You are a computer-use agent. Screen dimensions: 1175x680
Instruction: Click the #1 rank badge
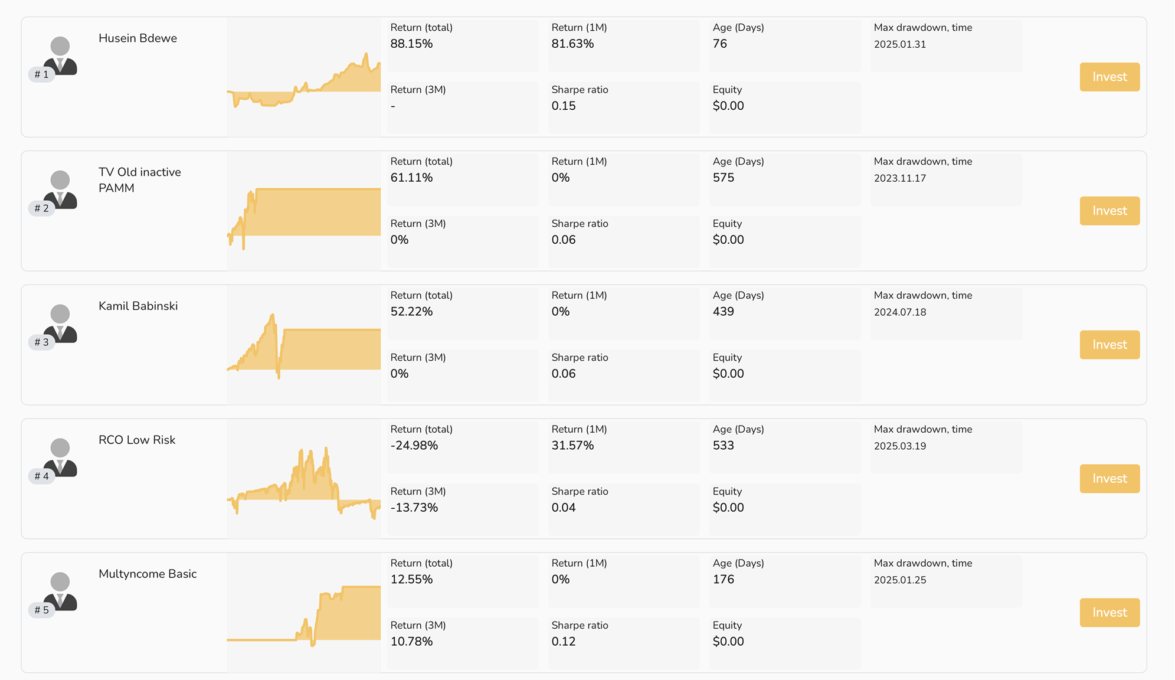tap(41, 74)
